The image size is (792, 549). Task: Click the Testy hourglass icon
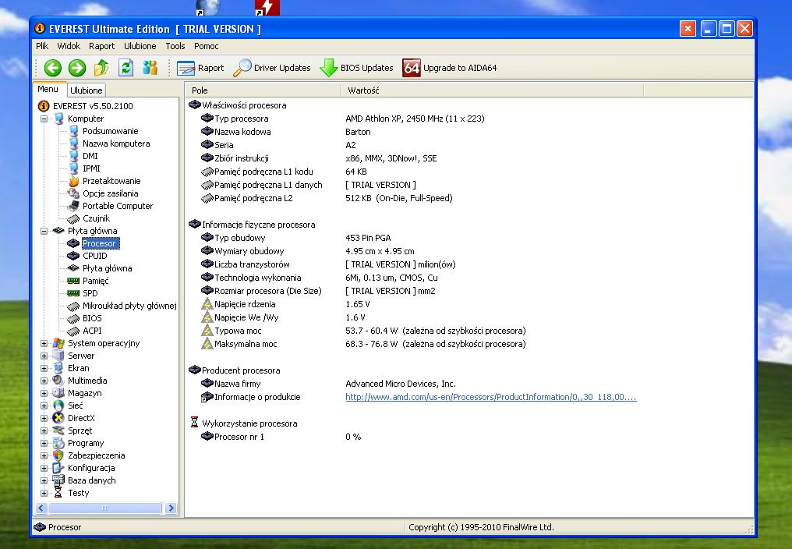click(x=58, y=493)
